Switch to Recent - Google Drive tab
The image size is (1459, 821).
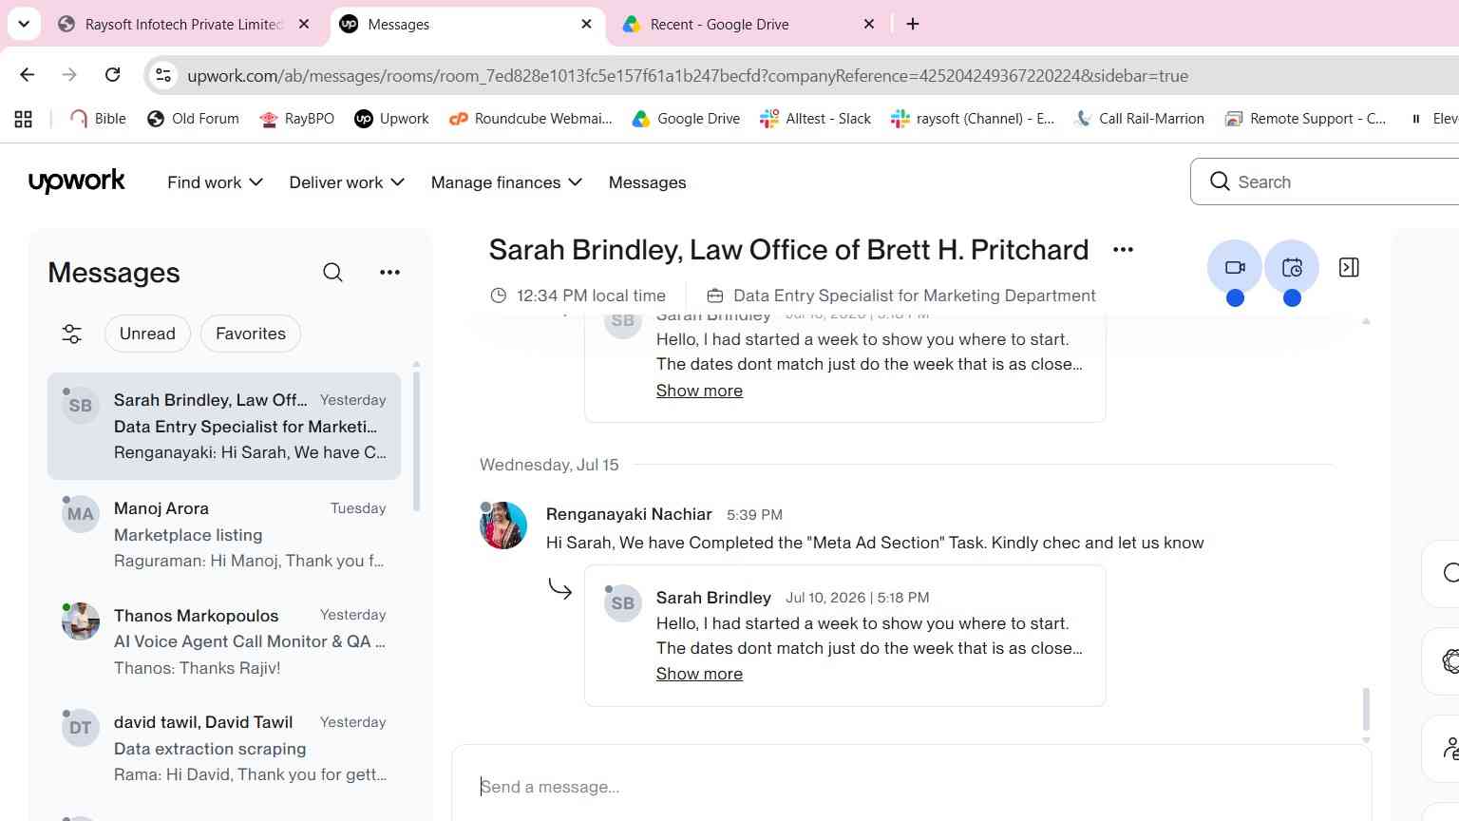749,25
